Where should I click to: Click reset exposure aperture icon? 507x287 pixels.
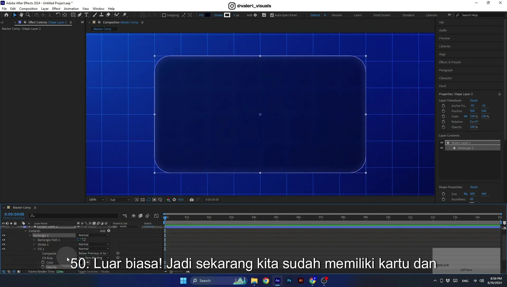tap(174, 200)
